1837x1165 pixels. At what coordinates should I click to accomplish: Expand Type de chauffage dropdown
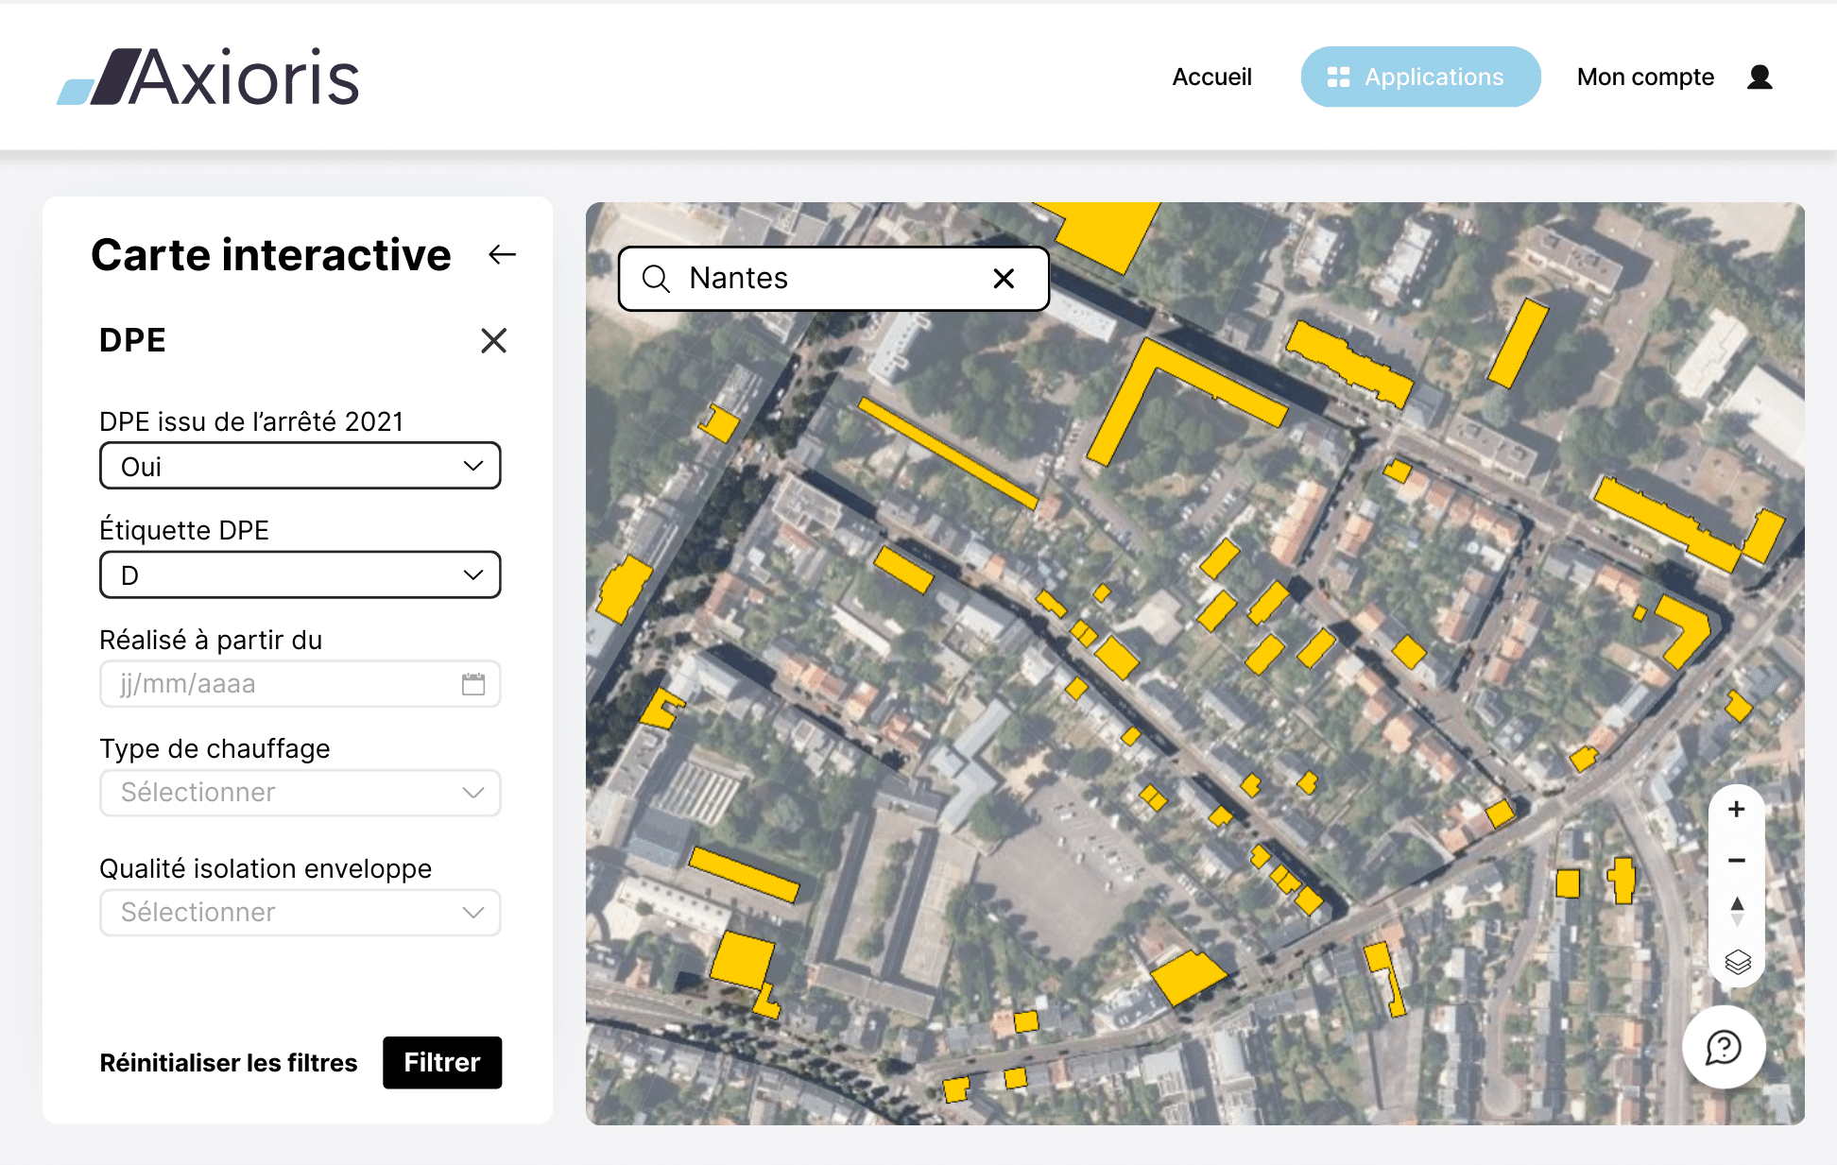(x=300, y=793)
